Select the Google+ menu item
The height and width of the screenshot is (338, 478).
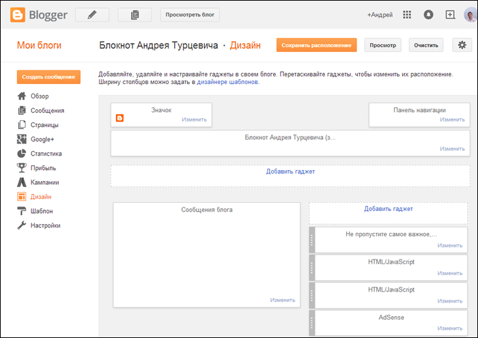pyautogui.click(x=42, y=139)
